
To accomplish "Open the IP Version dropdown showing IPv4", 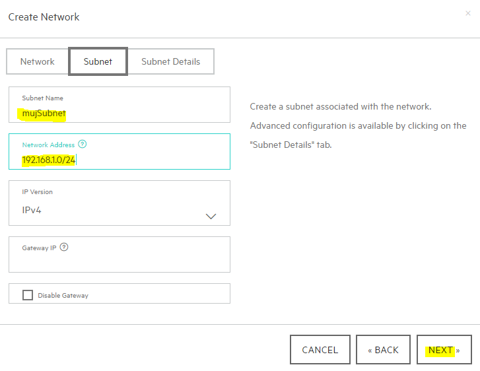I will click(x=120, y=203).
